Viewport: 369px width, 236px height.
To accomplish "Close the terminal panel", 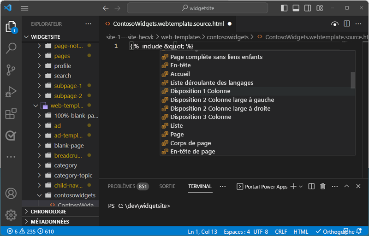I will (x=358, y=186).
